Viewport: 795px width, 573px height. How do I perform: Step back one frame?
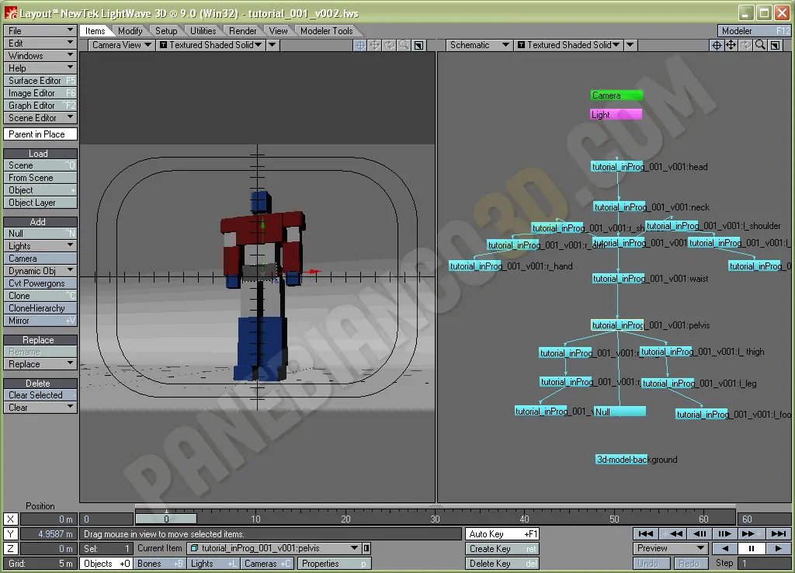pos(700,533)
